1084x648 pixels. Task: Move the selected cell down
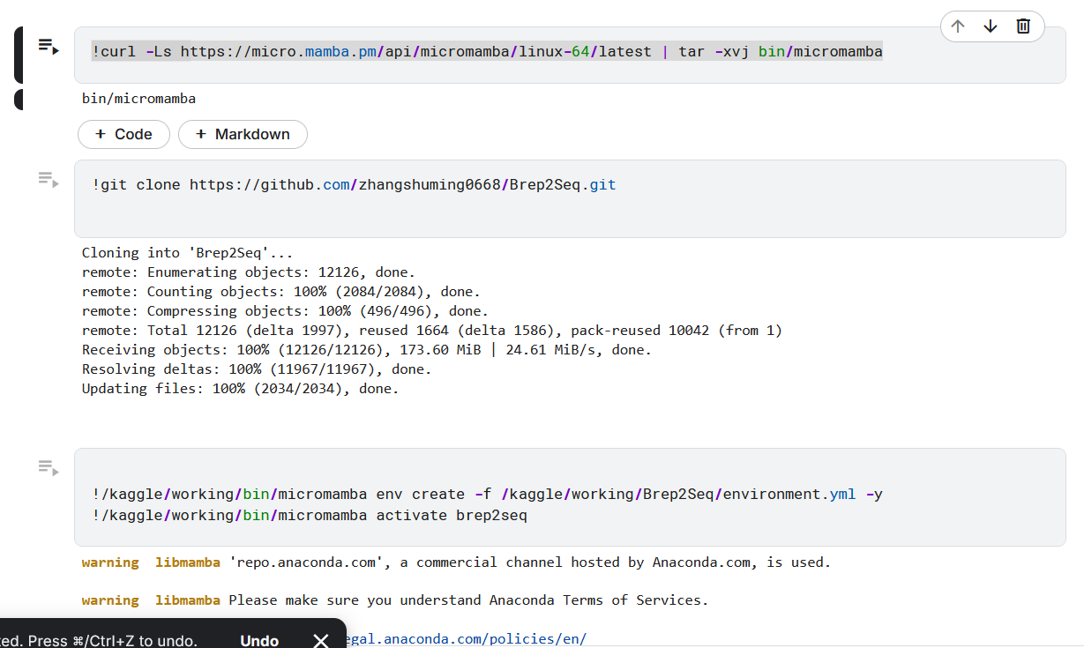point(991,26)
